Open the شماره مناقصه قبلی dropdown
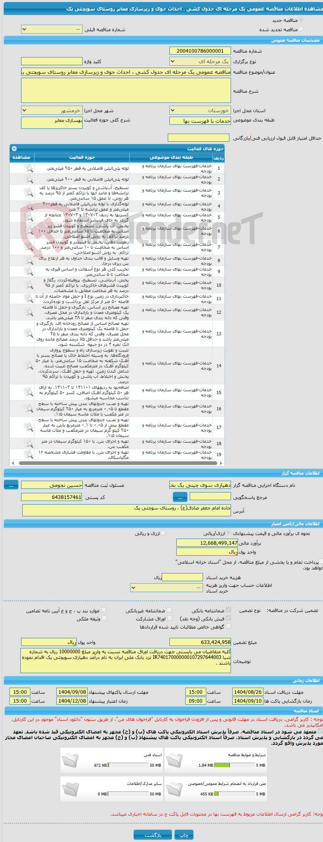Viewport: 323px width, 842px height. click(x=52, y=30)
